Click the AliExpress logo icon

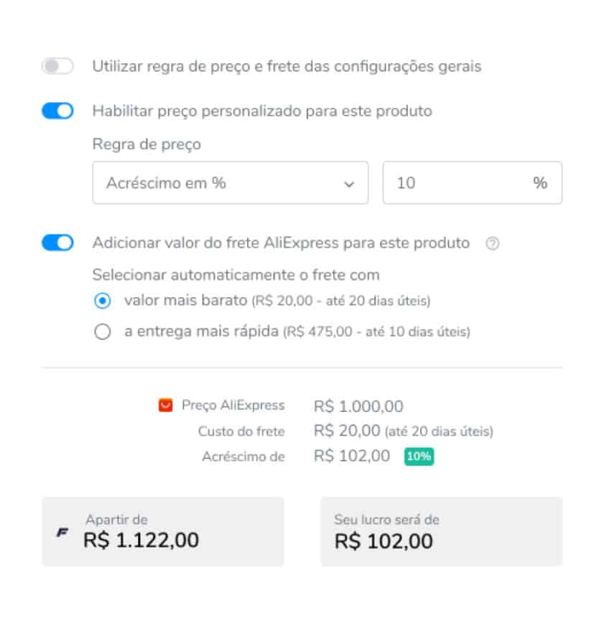(x=166, y=406)
